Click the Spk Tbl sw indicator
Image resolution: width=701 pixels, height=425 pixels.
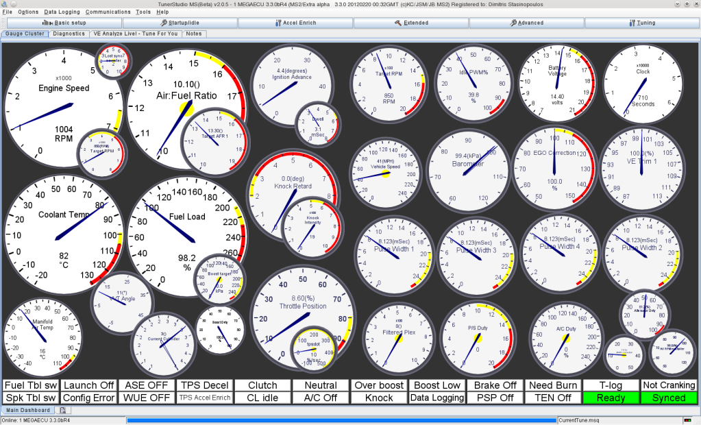point(31,398)
